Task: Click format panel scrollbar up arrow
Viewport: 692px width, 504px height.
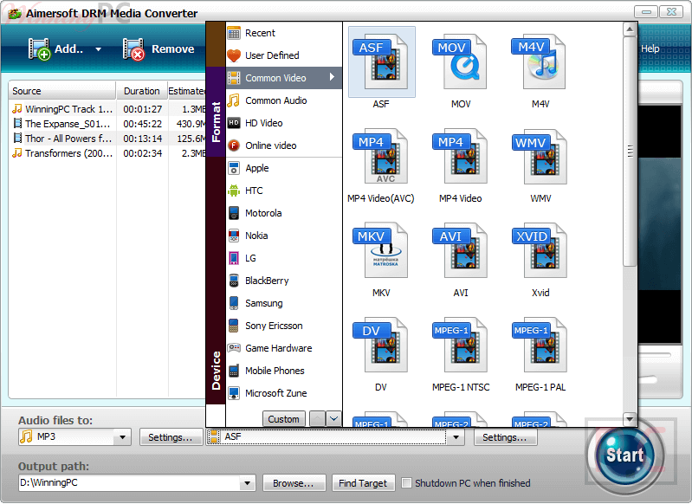Action: click(630, 29)
